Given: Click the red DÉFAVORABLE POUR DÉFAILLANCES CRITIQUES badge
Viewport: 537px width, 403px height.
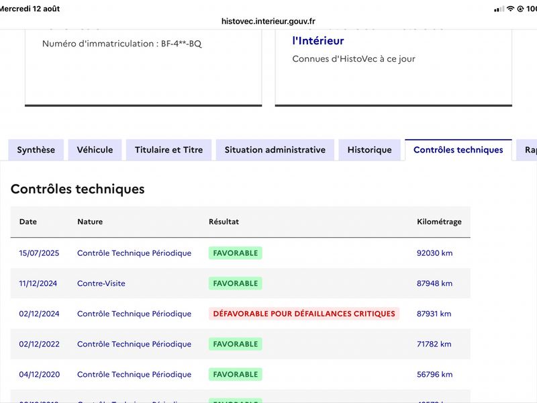Looking at the screenshot, I should coord(304,314).
